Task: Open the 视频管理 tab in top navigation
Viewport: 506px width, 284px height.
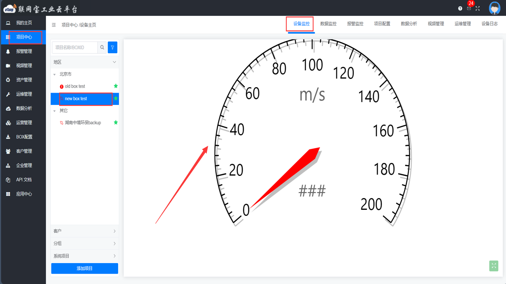Action: point(436,24)
